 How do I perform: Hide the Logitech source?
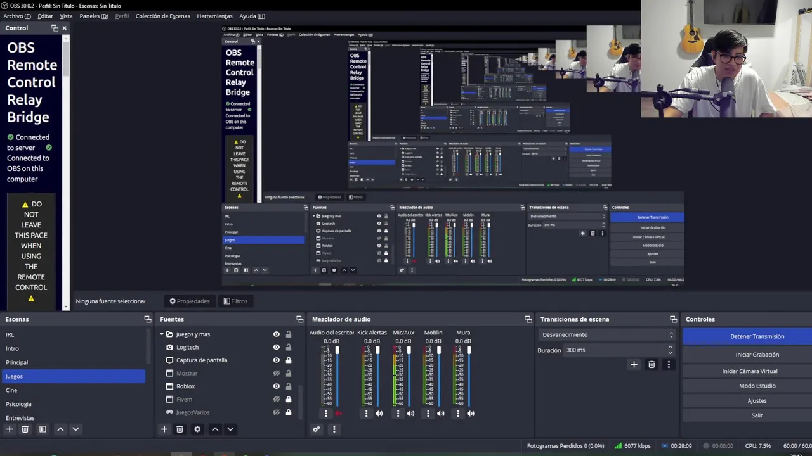276,347
